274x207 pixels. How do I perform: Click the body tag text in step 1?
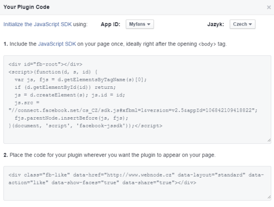pyautogui.click(x=207, y=44)
